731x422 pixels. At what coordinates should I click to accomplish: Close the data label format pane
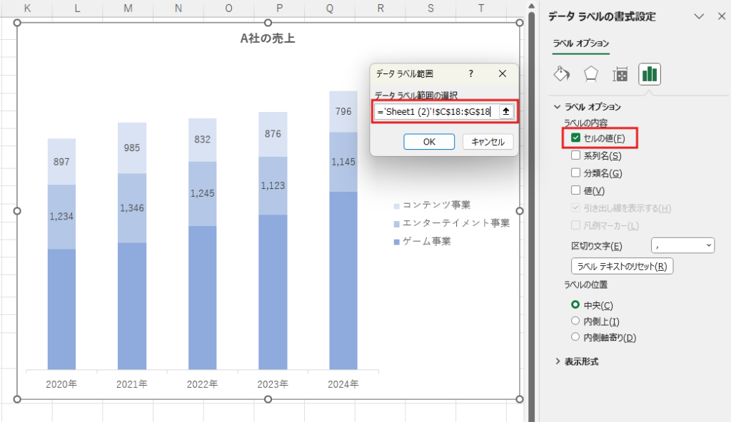tap(721, 16)
